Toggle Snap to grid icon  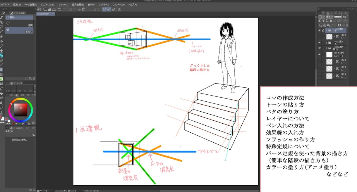coord(114,9)
